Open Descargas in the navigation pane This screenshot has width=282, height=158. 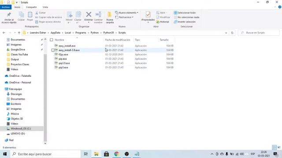(16, 94)
